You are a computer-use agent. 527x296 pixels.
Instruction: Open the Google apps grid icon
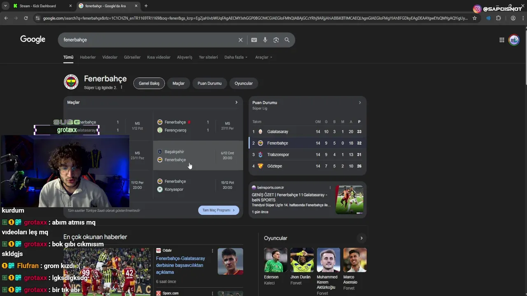coord(502,40)
